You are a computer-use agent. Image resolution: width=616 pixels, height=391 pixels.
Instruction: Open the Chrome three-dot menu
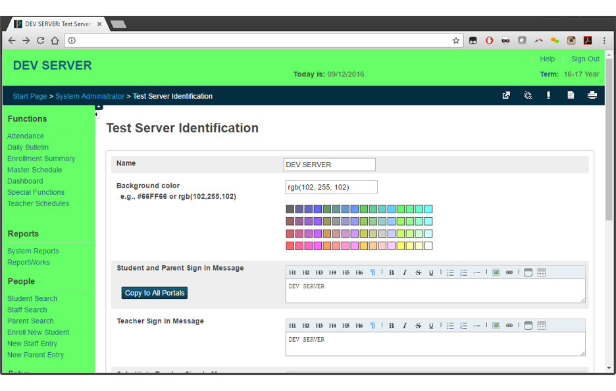tap(604, 41)
